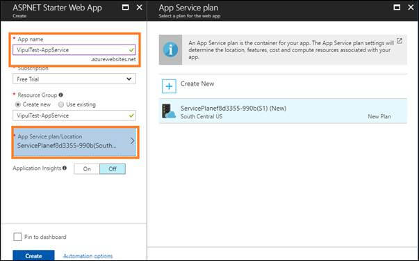Select ServicePlanef8d3355-990b(S1) (New) plan row
This screenshot has width=419, height=261.
point(283,111)
